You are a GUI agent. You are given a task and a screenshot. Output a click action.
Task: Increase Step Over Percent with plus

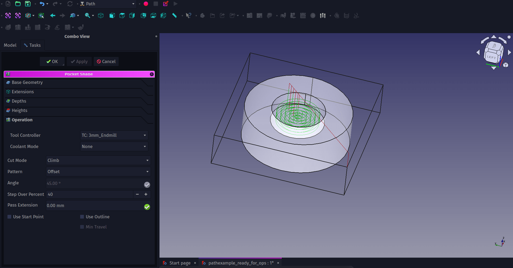point(146,194)
